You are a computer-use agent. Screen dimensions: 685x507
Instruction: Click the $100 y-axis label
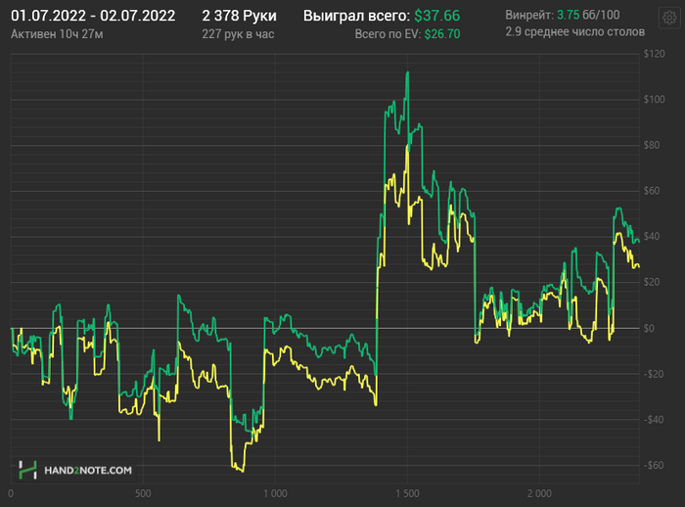click(654, 100)
